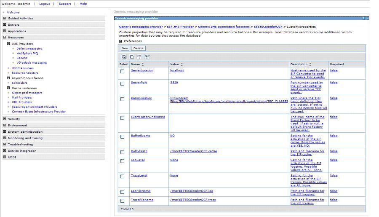
Task: Open the ServerPort property link
Action: pyautogui.click(x=139, y=83)
